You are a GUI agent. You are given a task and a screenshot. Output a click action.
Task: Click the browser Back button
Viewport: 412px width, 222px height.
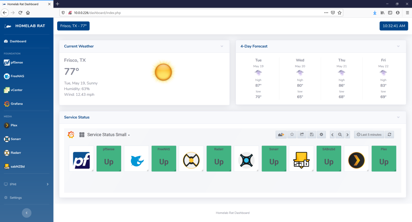click(5, 12)
